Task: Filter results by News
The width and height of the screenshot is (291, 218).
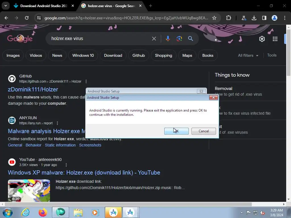Action: pos(57,55)
